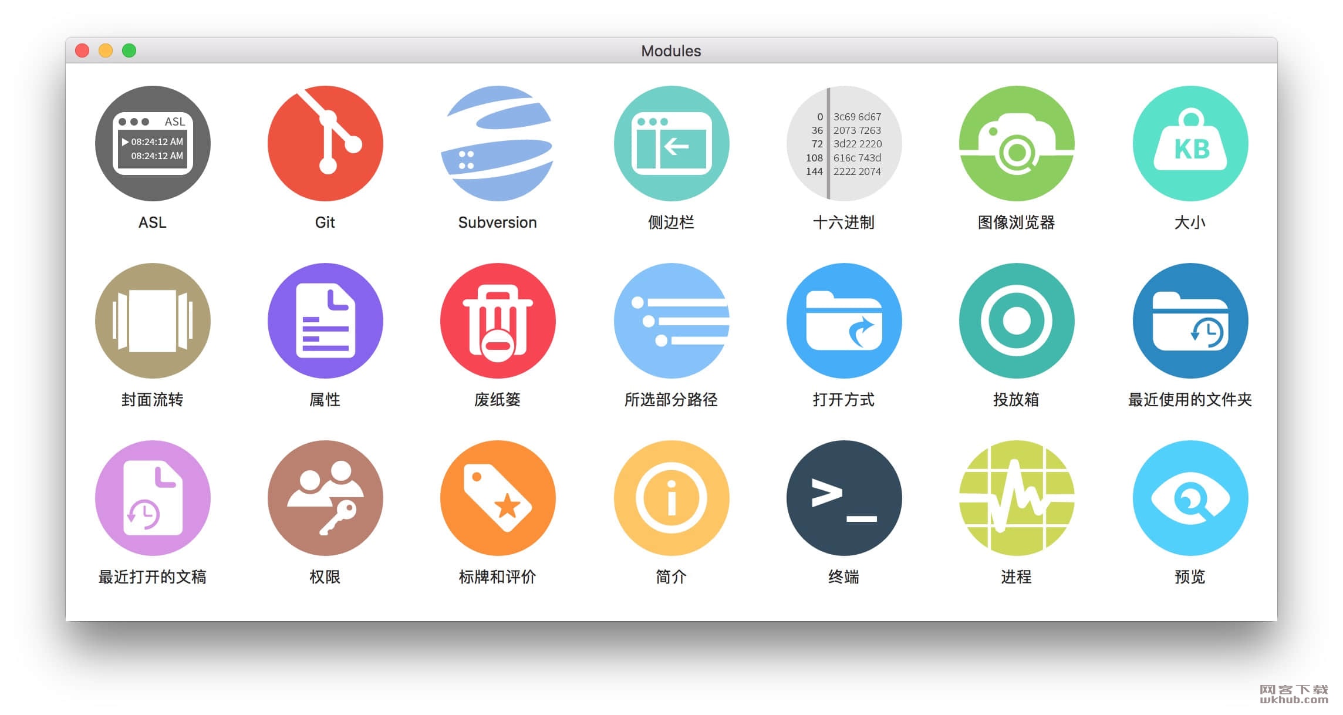
Task: Open the 最近使用的文件夹 folder clock icon
Action: (1190, 321)
